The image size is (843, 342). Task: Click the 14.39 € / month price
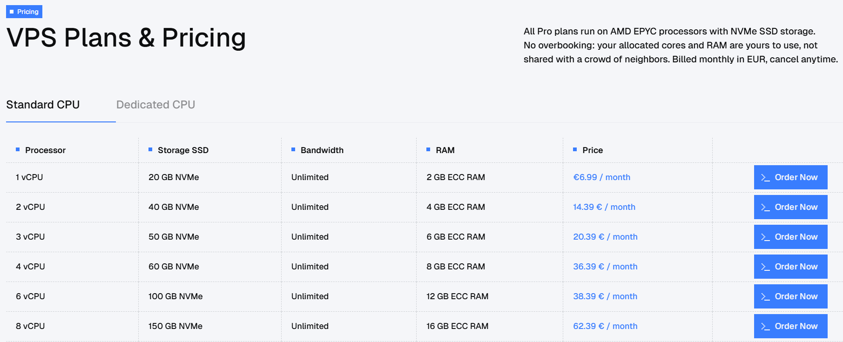[x=604, y=207]
